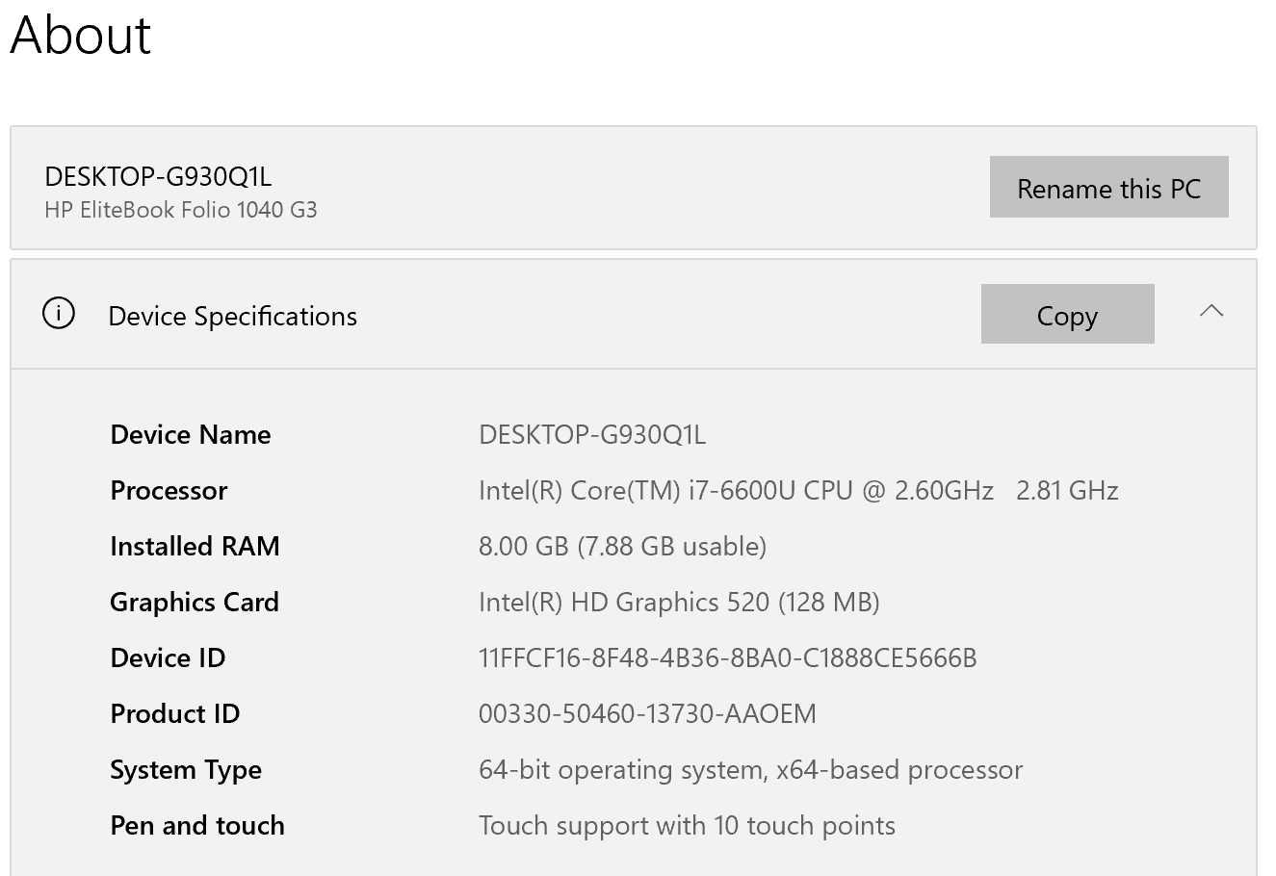Copy the device specifications

pos(1067,314)
